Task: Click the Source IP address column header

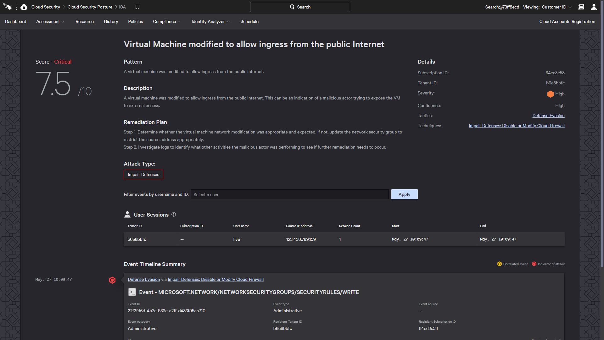Action: (299, 226)
